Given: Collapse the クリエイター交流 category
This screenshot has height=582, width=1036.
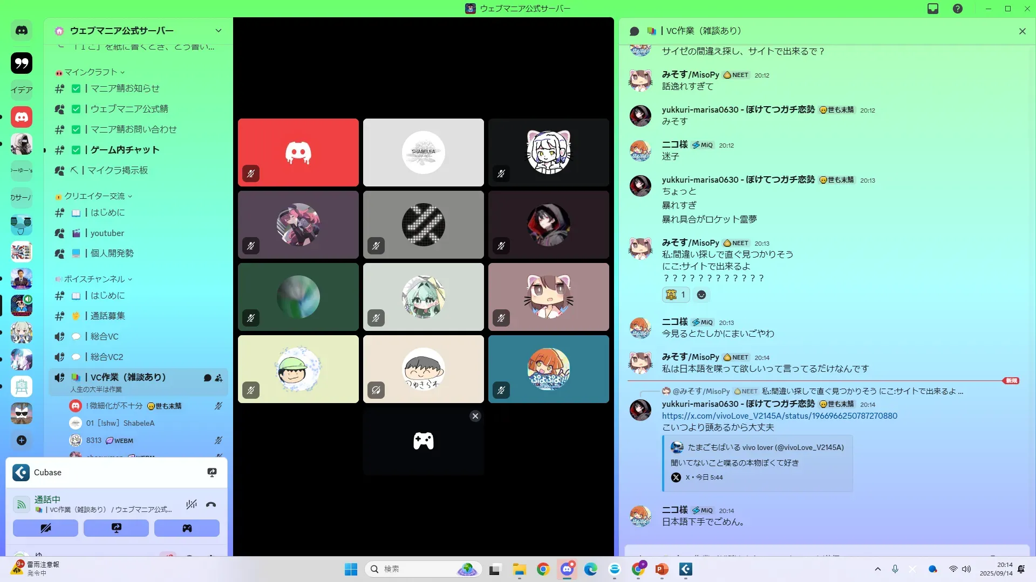Looking at the screenshot, I should coord(94,196).
